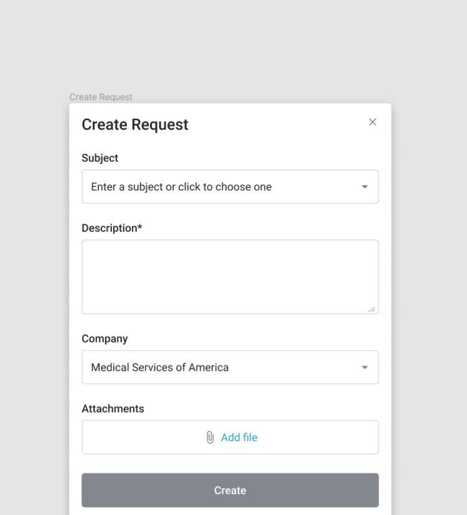Viewport: 467px width, 515px height.
Task: Click the Description required field label
Action: (111, 228)
